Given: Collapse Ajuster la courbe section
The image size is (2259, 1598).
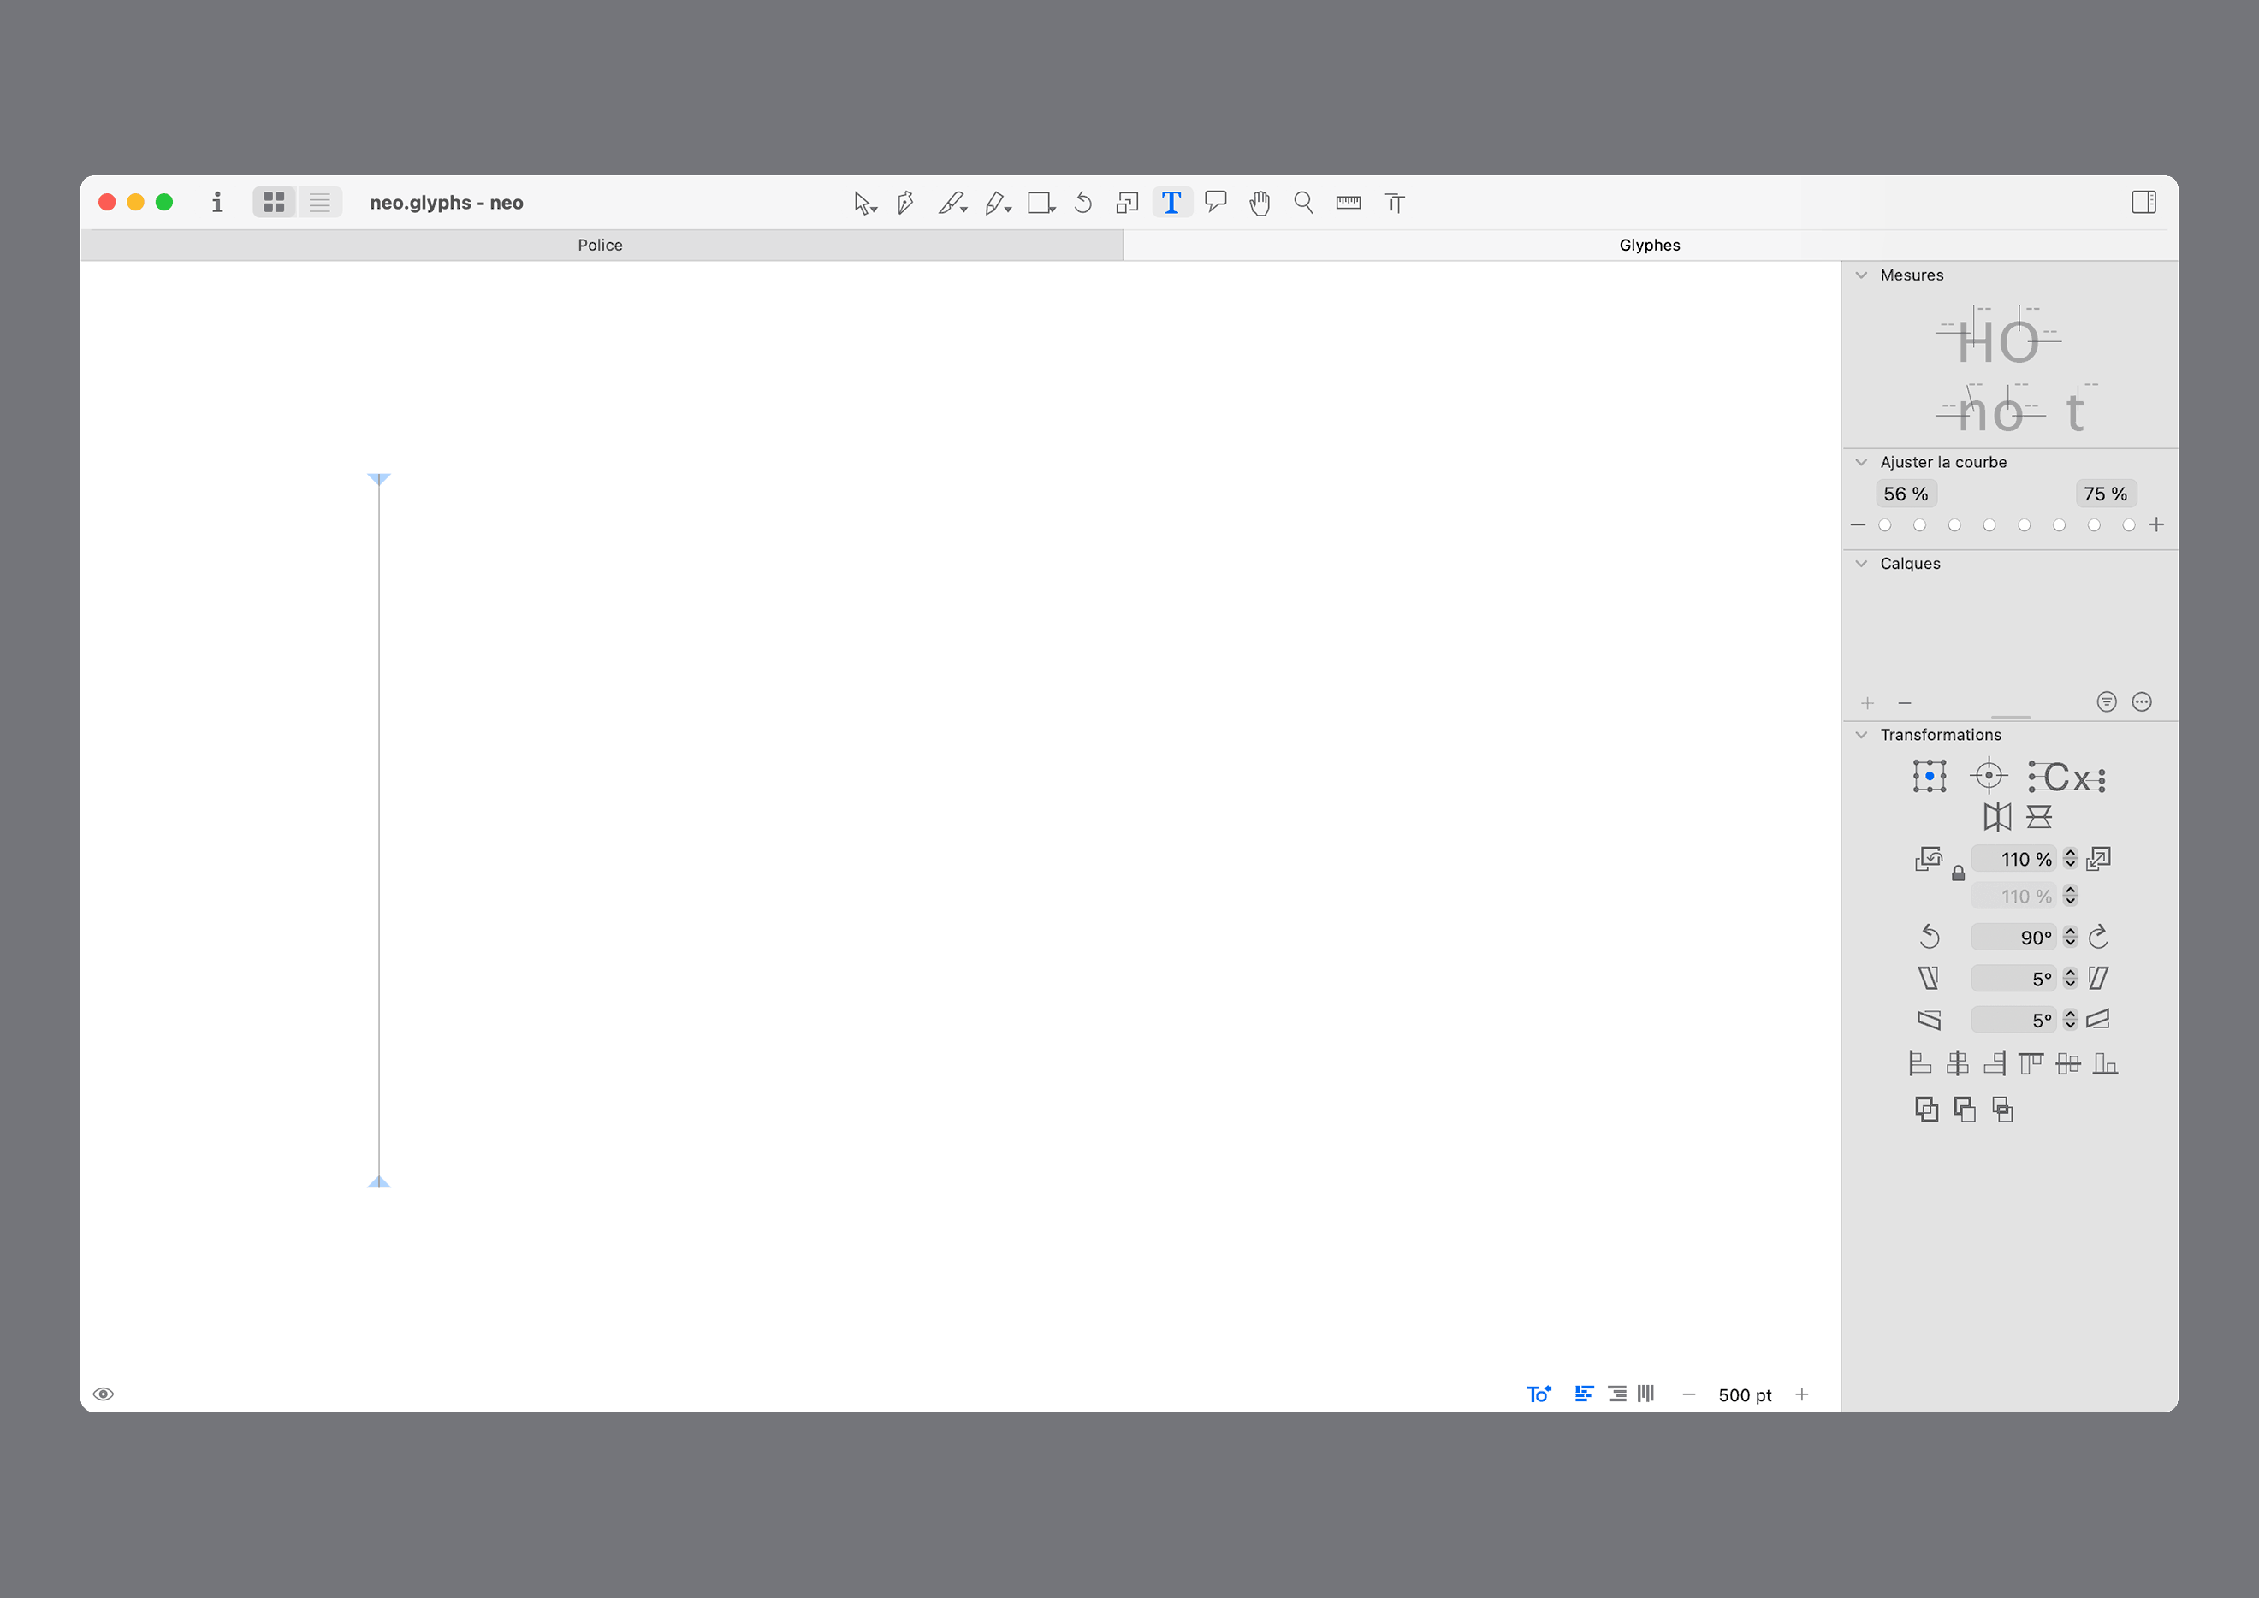Looking at the screenshot, I should click(1861, 463).
